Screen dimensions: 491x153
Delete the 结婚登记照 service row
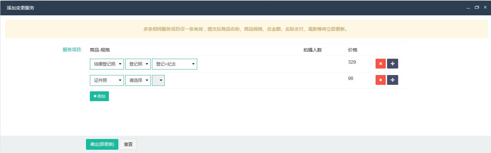tap(381, 64)
